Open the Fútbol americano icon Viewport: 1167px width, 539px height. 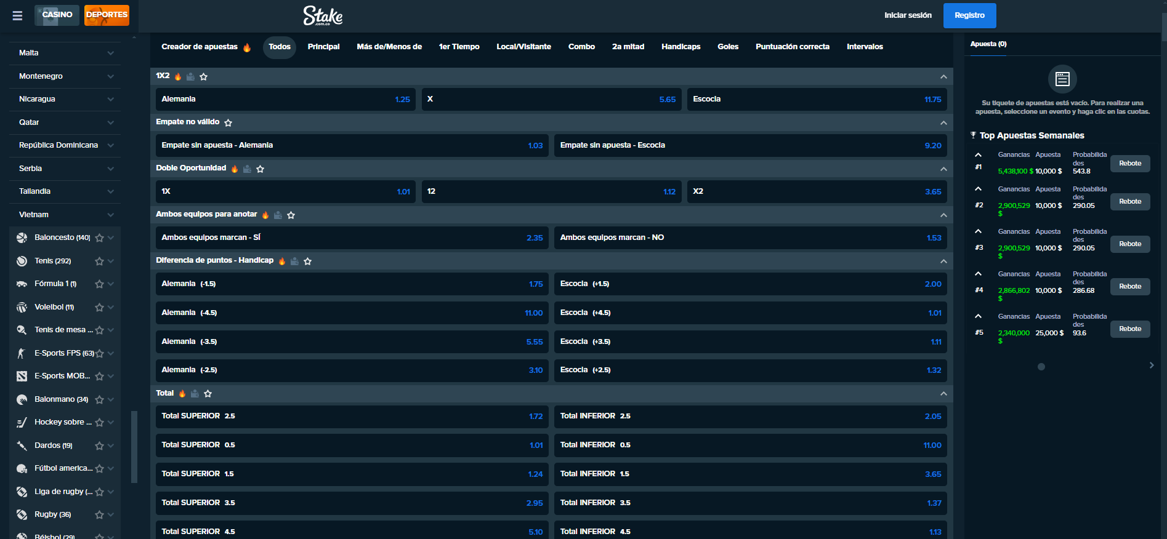coord(22,468)
